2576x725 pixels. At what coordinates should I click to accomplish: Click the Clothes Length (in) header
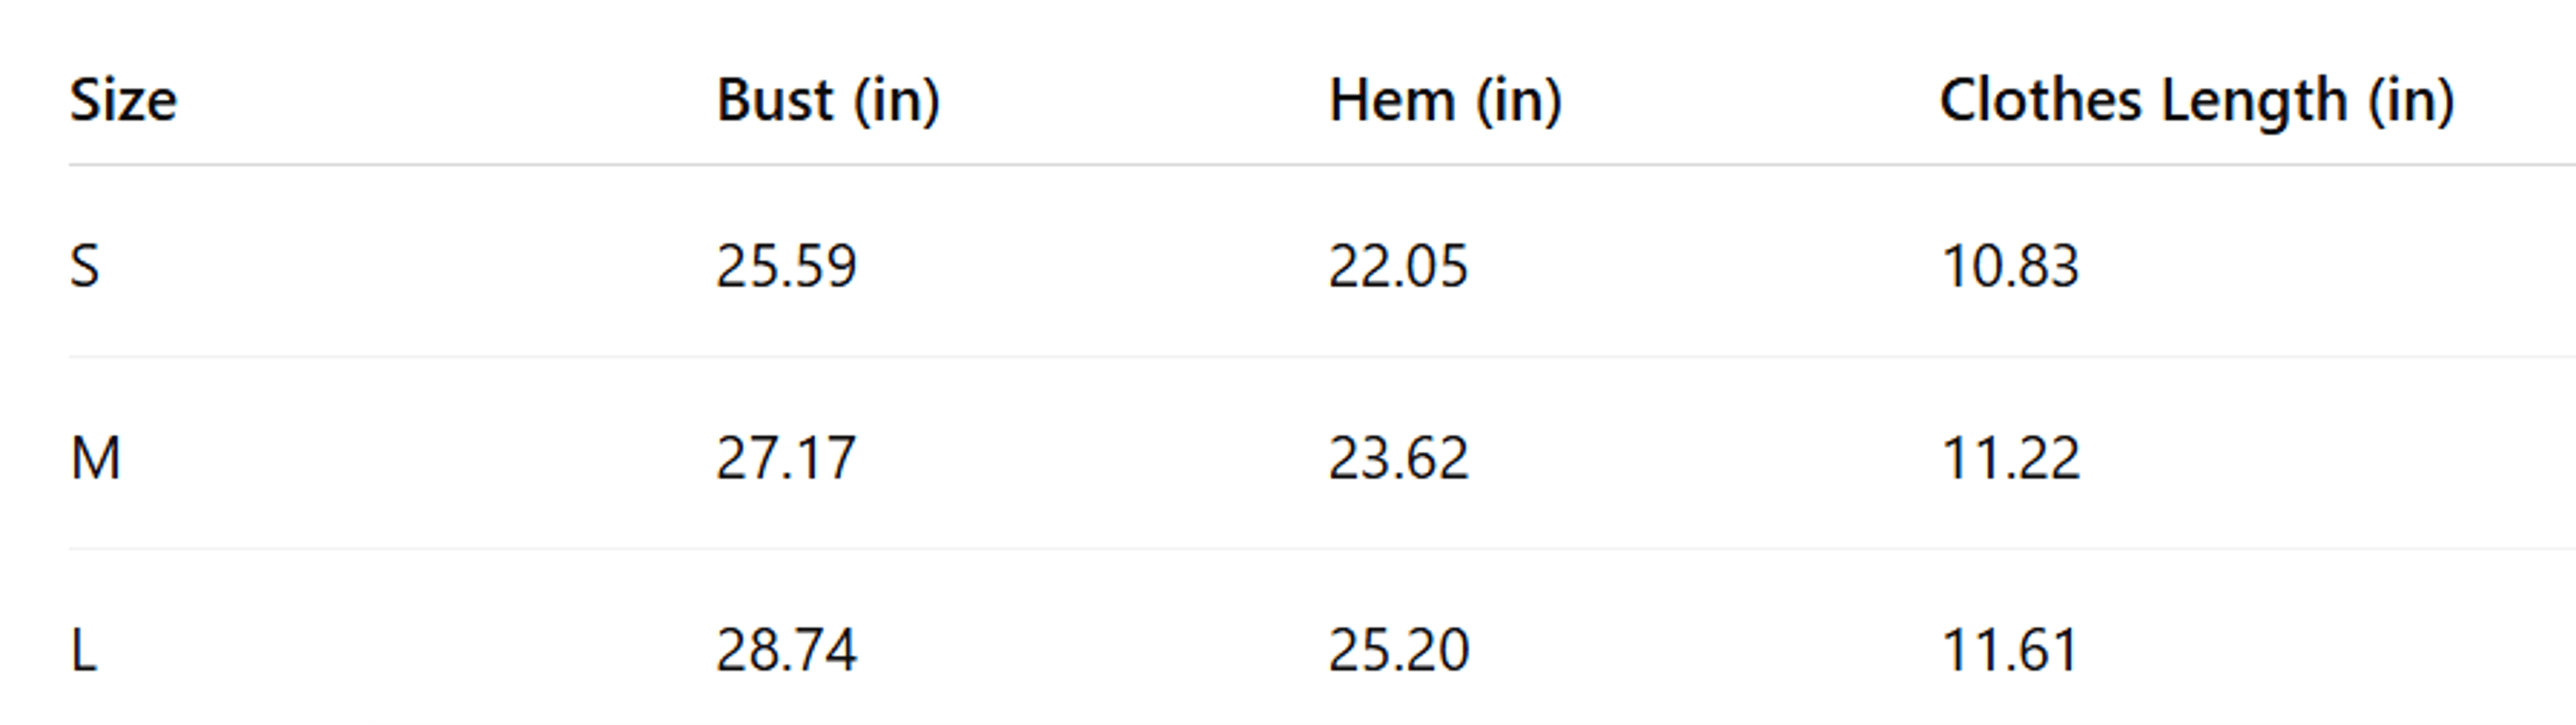tap(2197, 101)
